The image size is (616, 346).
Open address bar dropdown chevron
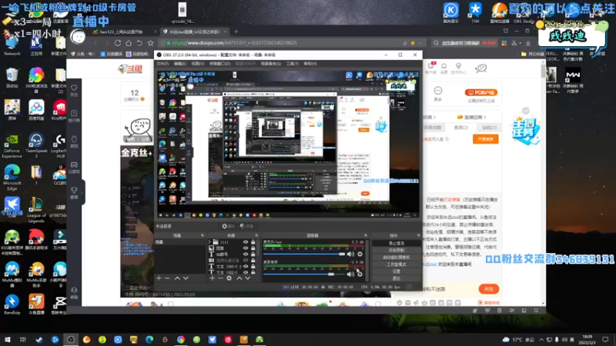click(420, 43)
